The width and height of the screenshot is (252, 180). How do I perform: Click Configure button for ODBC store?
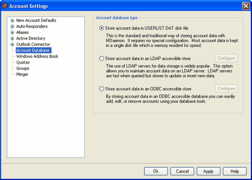click(226, 88)
